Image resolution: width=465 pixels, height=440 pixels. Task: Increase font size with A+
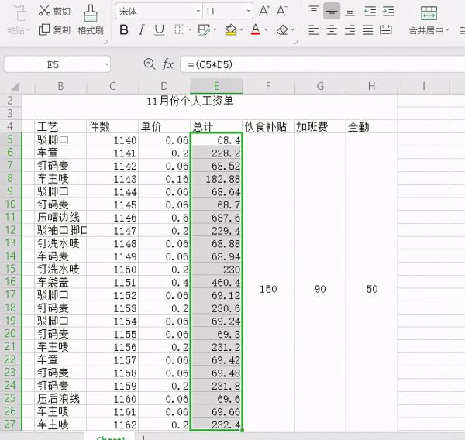pyautogui.click(x=263, y=11)
